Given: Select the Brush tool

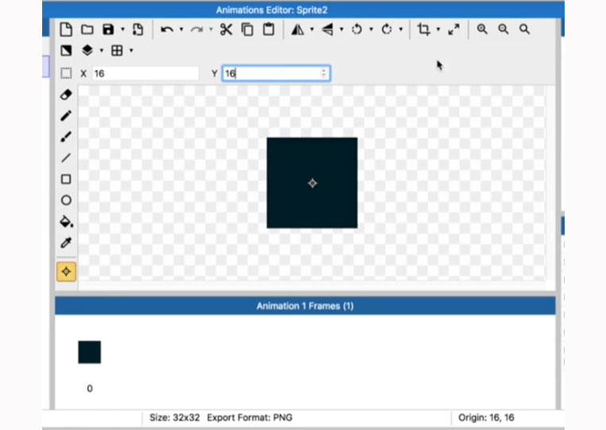Looking at the screenshot, I should click(66, 137).
